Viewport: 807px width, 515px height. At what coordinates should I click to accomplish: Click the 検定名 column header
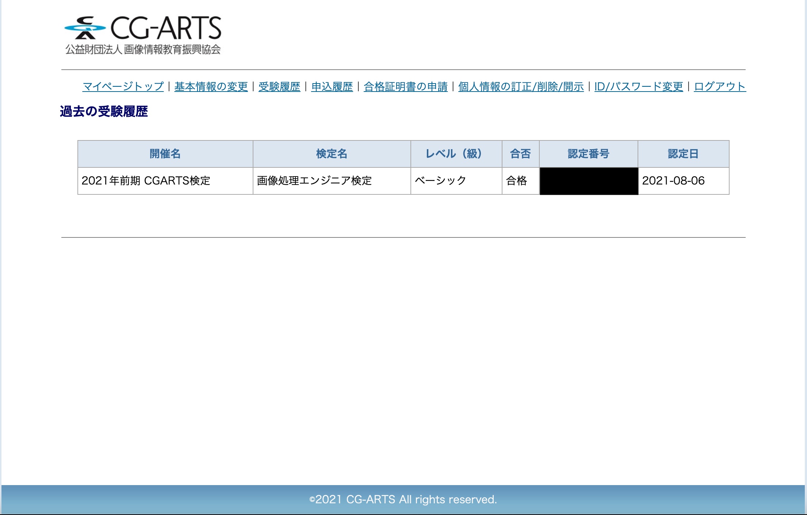point(332,154)
